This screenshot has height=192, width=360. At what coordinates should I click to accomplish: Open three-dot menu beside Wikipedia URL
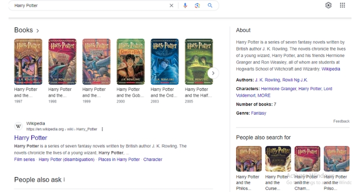click(102, 129)
